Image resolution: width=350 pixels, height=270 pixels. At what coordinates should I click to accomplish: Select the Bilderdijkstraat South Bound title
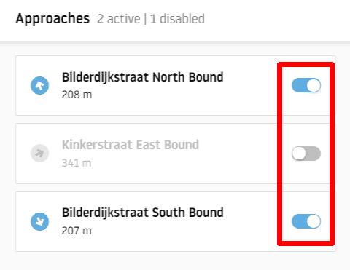tap(143, 213)
